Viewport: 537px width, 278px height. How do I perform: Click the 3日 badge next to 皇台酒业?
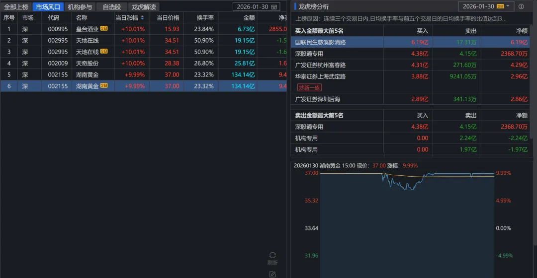[104, 29]
